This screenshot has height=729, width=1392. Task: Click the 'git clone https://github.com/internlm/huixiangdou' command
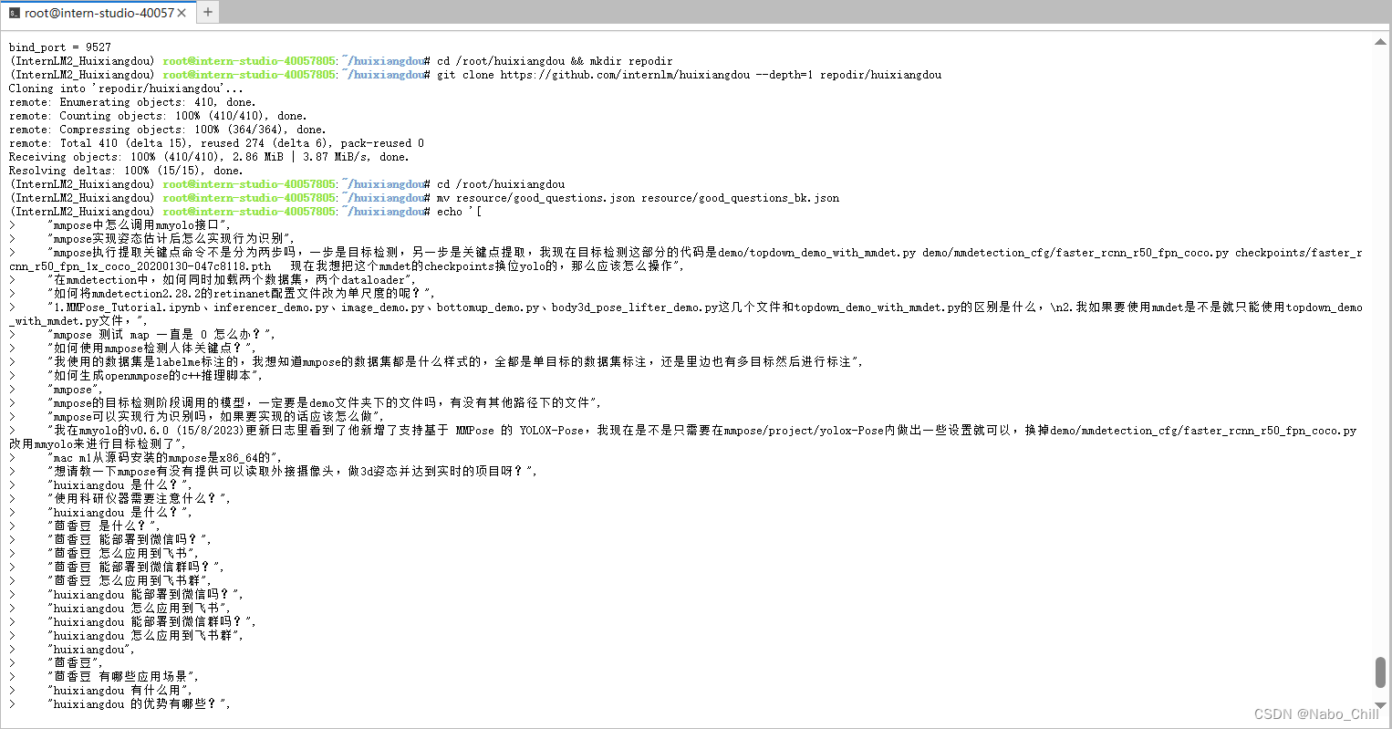coord(689,75)
